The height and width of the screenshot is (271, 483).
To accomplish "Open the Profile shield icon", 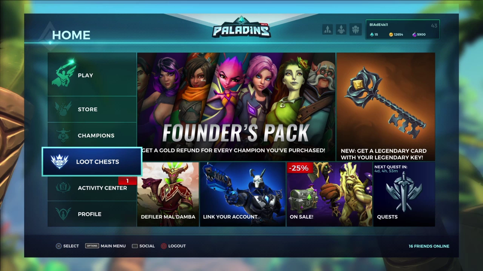I will click(x=63, y=214).
